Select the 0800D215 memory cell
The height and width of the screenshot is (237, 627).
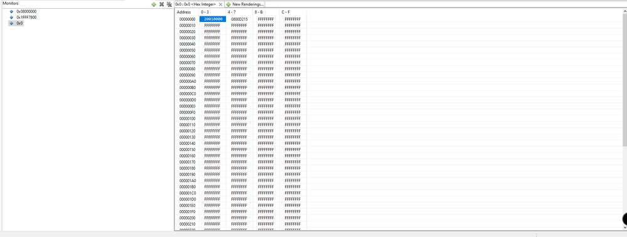point(239,19)
